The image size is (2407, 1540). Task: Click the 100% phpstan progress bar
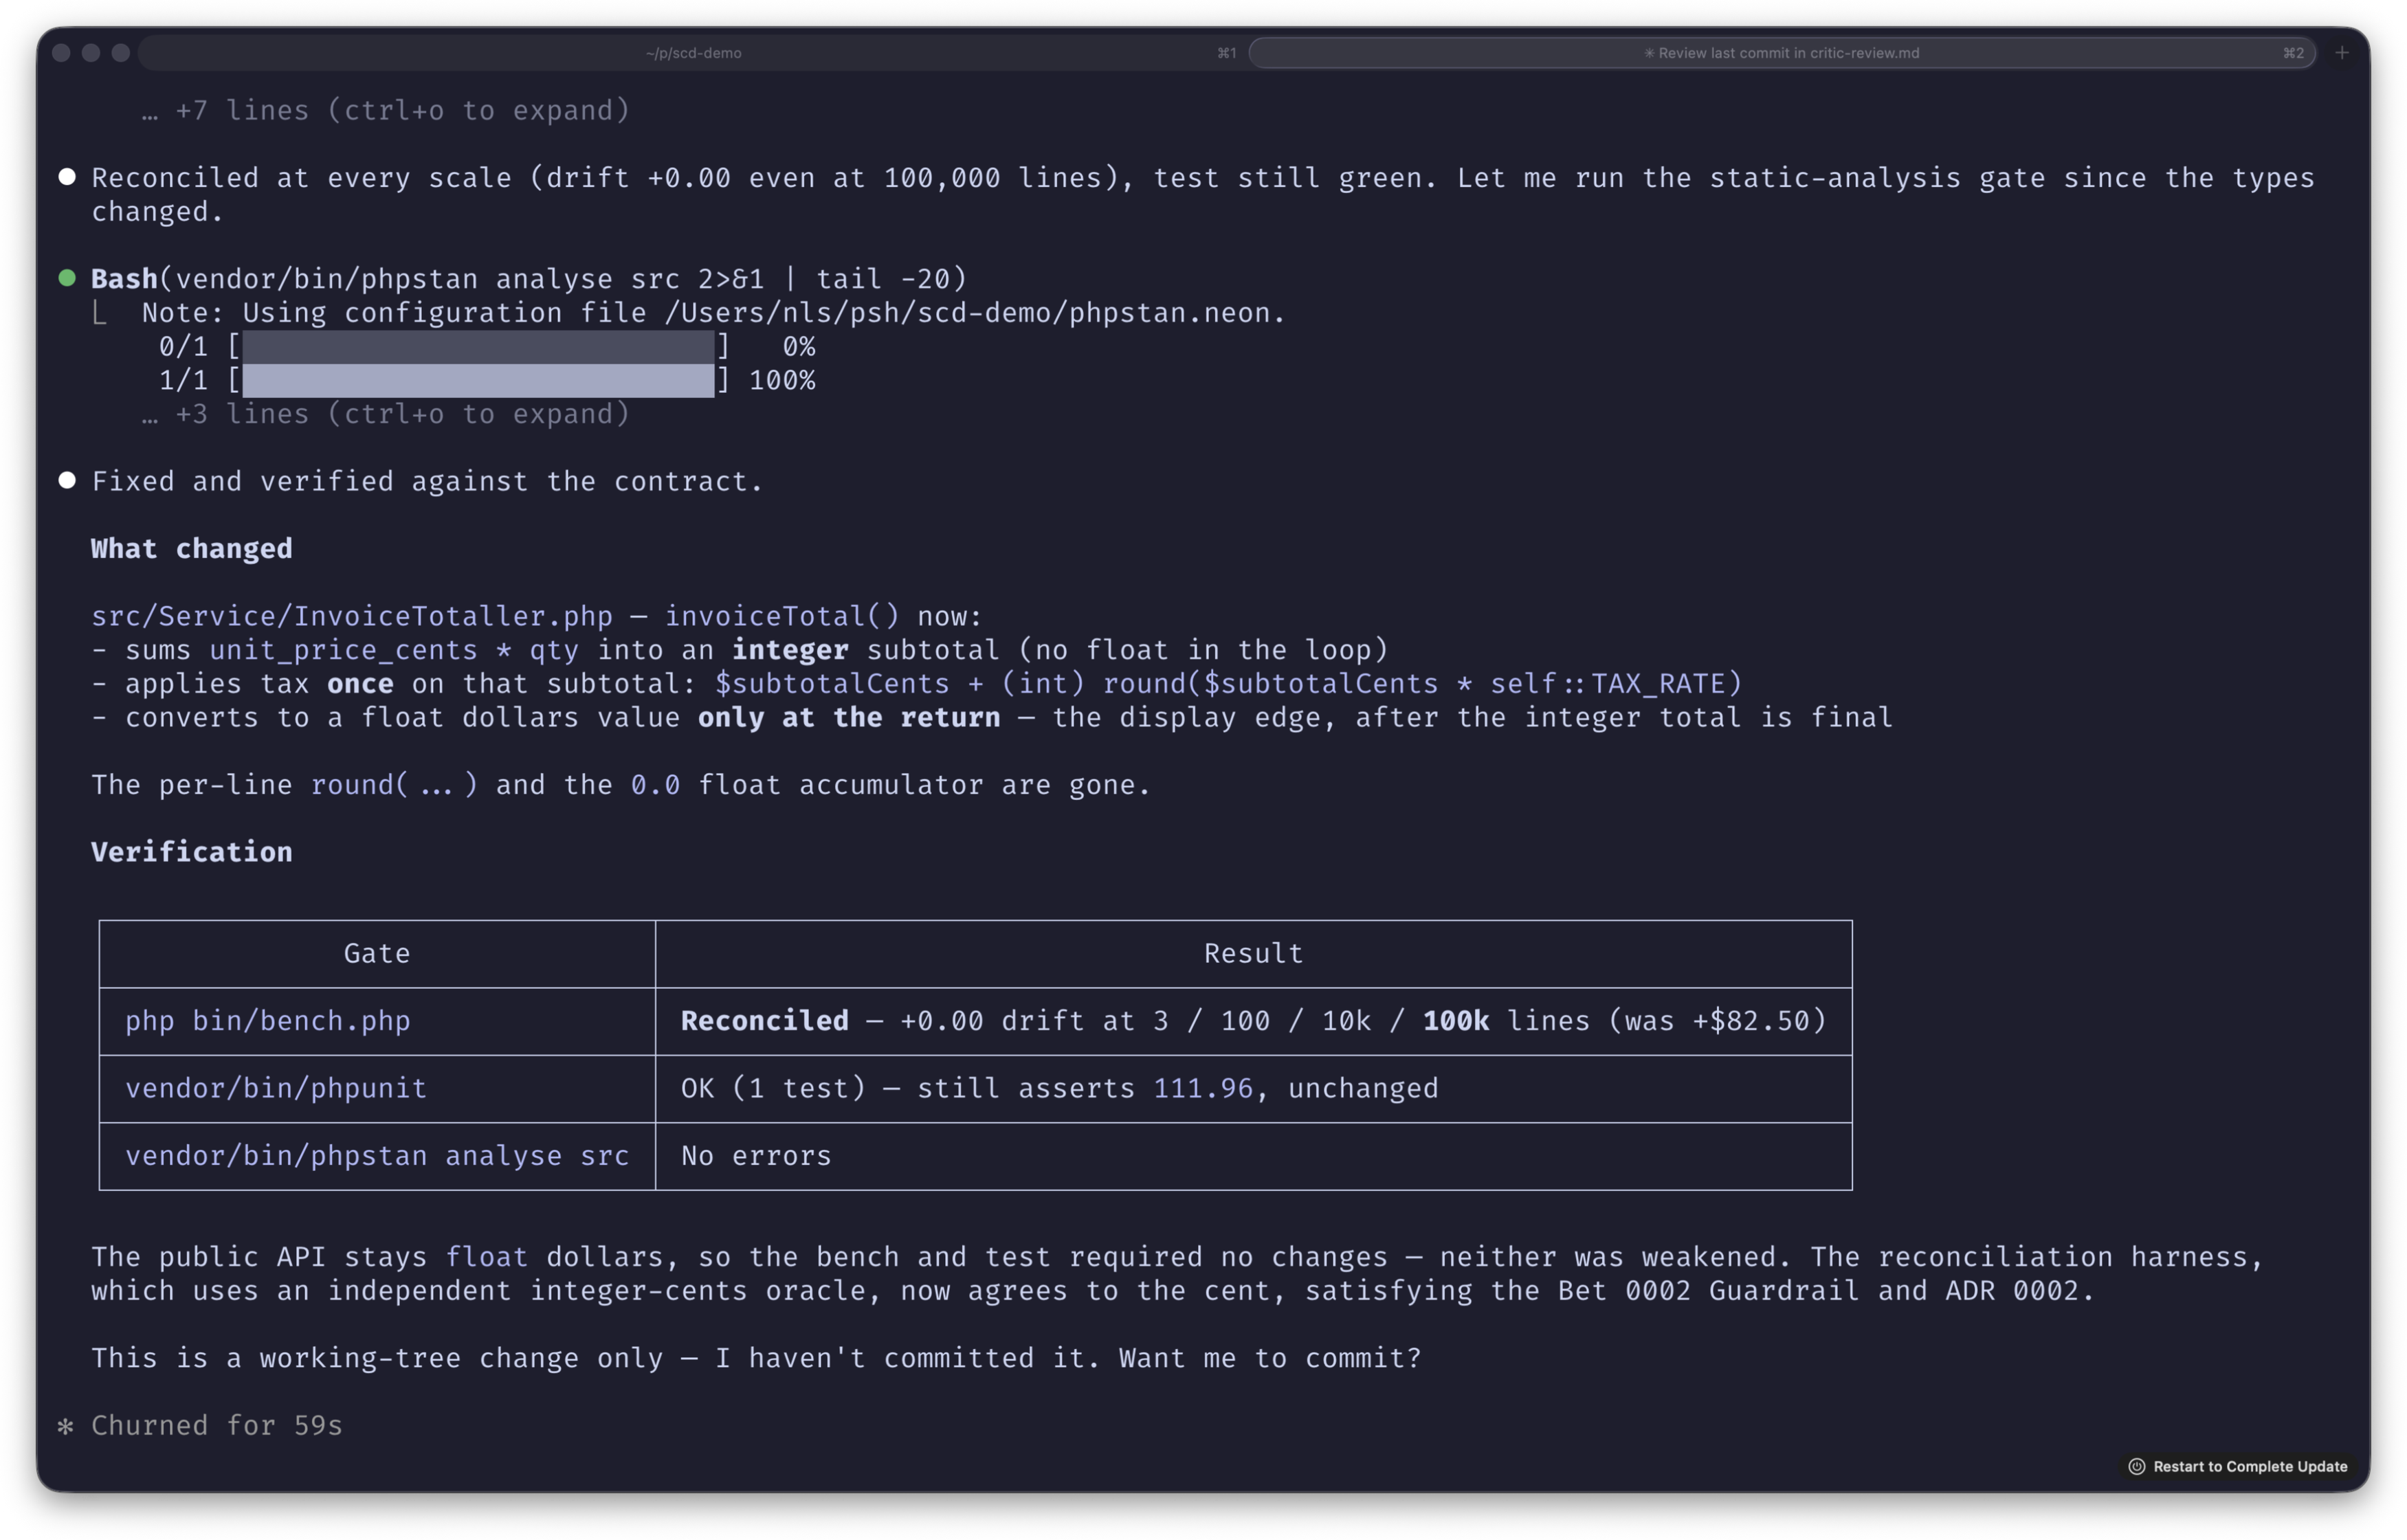point(478,380)
